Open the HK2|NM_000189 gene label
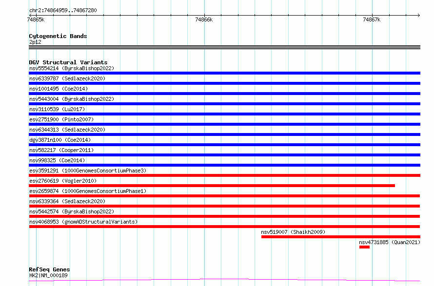Image resolution: width=434 pixels, height=286 pixels. [48, 275]
